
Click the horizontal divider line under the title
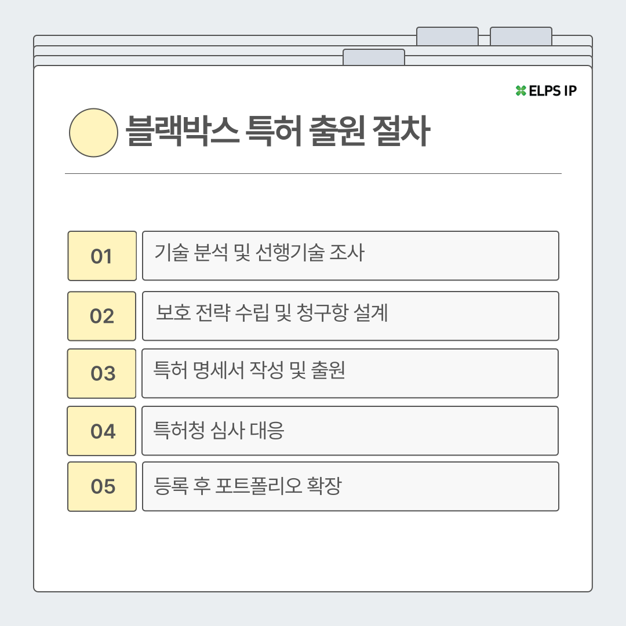pos(313,173)
